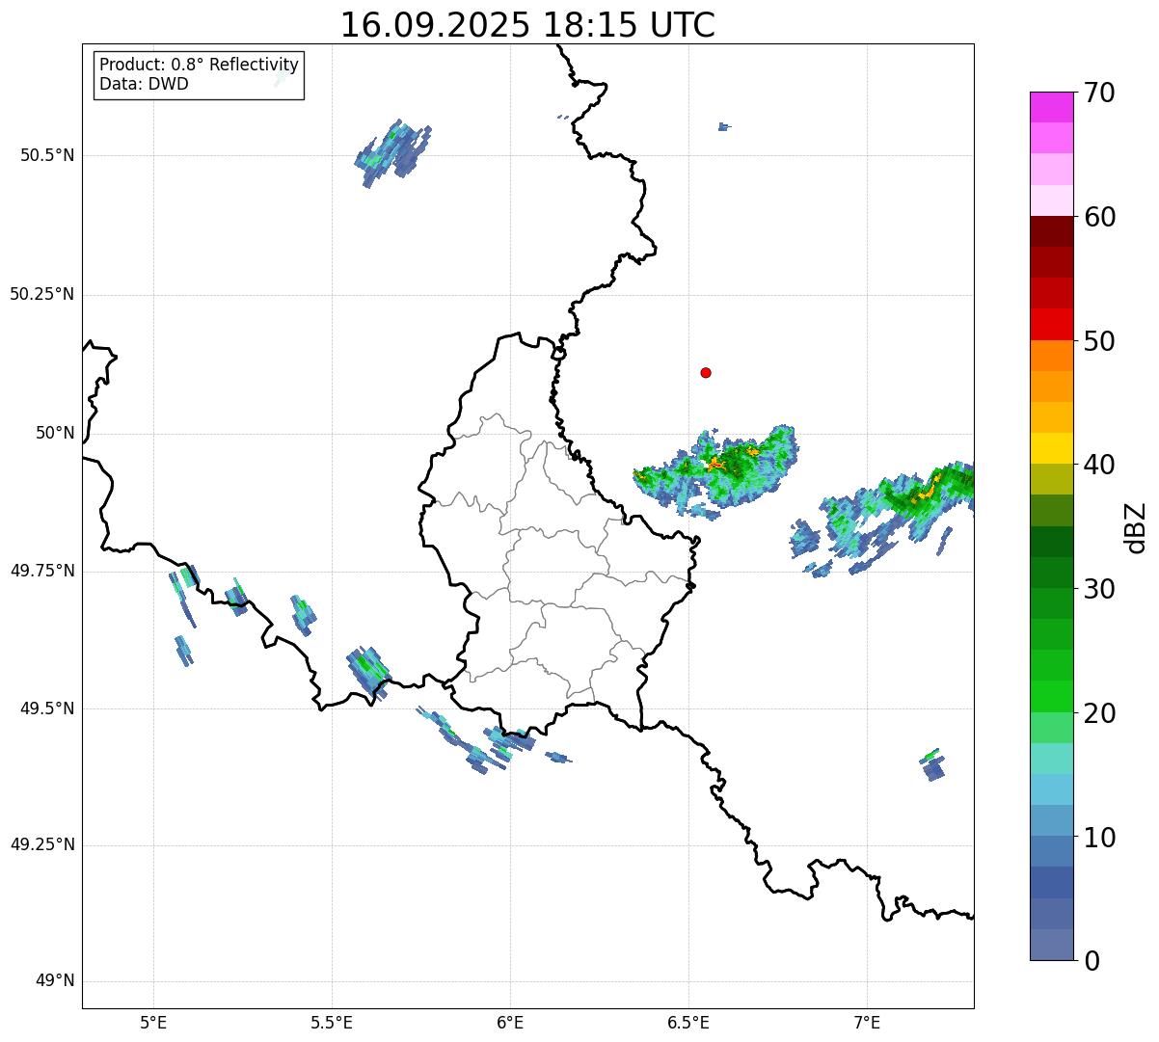Click the latitude label 50.5°N
Screen dimensions: 1159x1042
click(47, 155)
